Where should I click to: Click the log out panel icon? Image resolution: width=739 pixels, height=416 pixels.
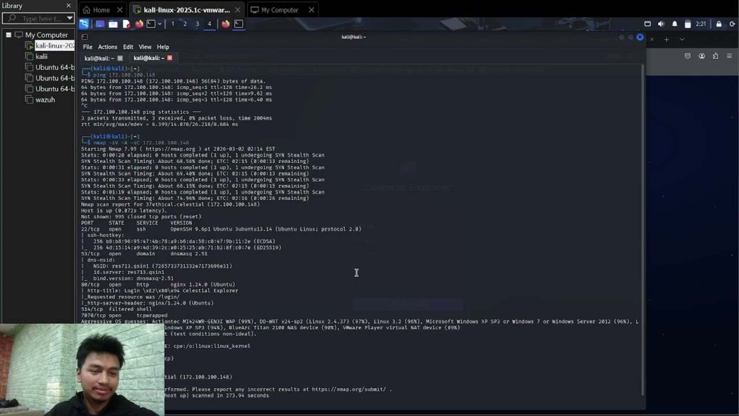coord(732,24)
